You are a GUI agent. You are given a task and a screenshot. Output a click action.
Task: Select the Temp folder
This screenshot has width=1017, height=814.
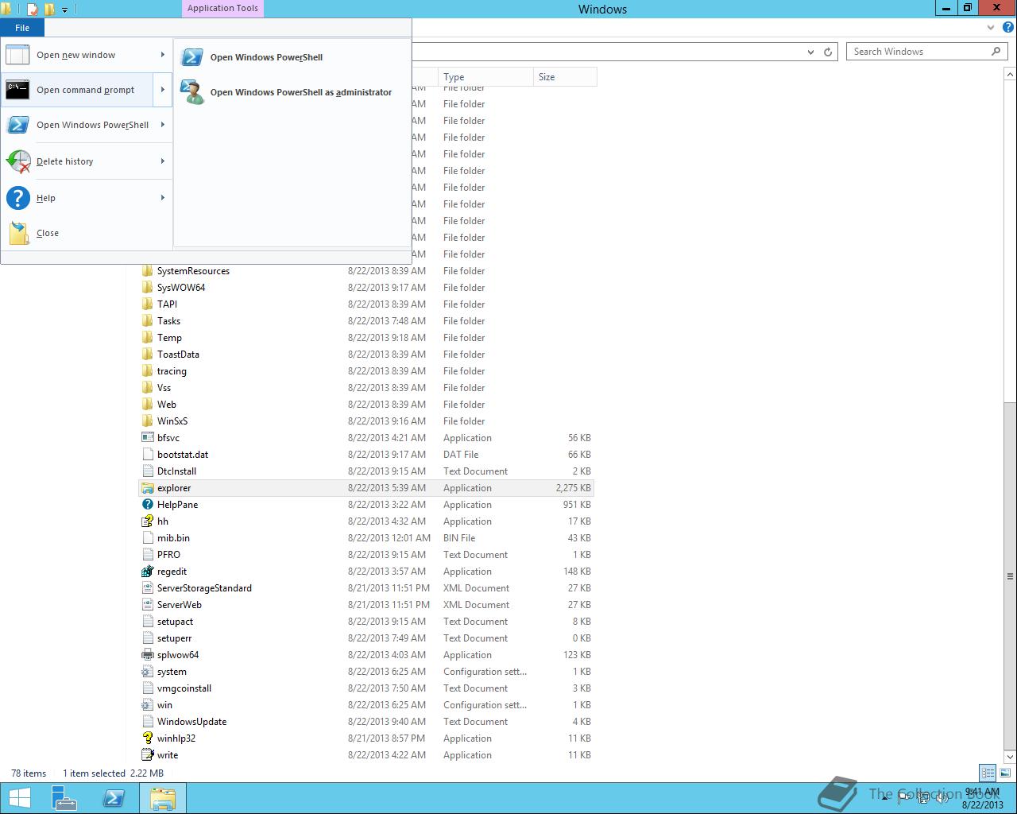point(169,338)
